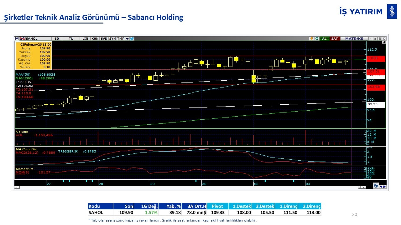Screen dimensions: 401x225
Task: Click the blue sync icon at chart bottom
Action: [x=376, y=185]
